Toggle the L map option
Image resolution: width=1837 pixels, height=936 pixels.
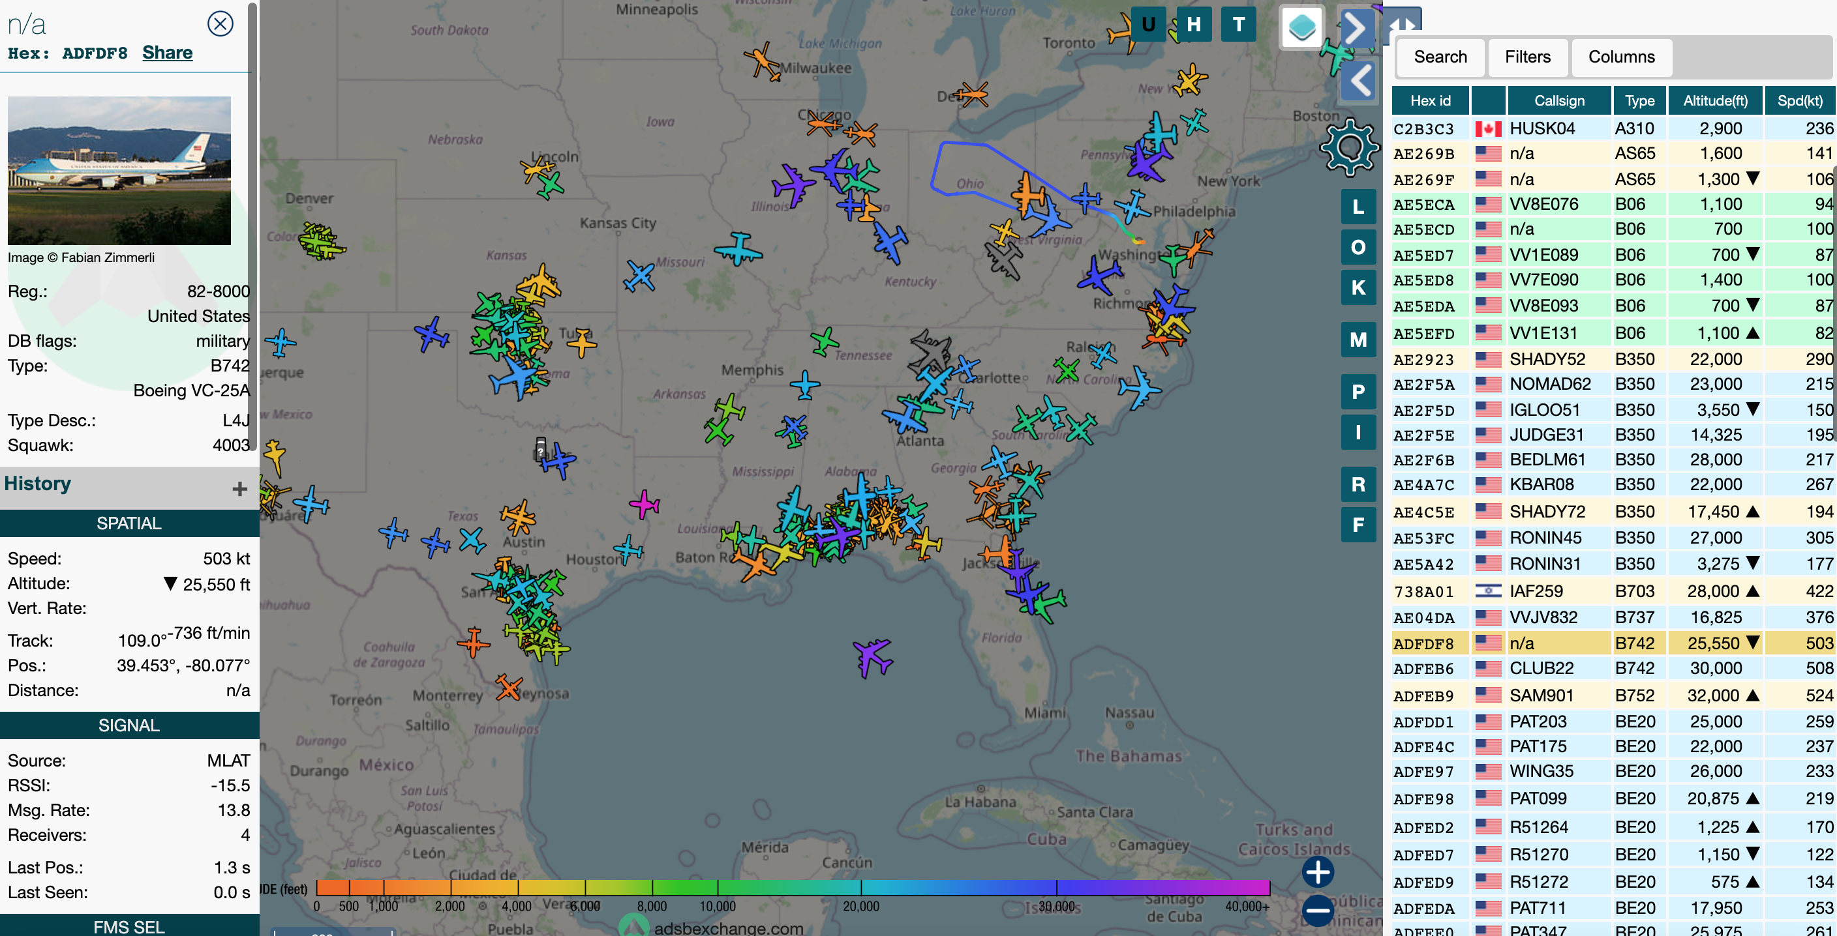click(1358, 207)
